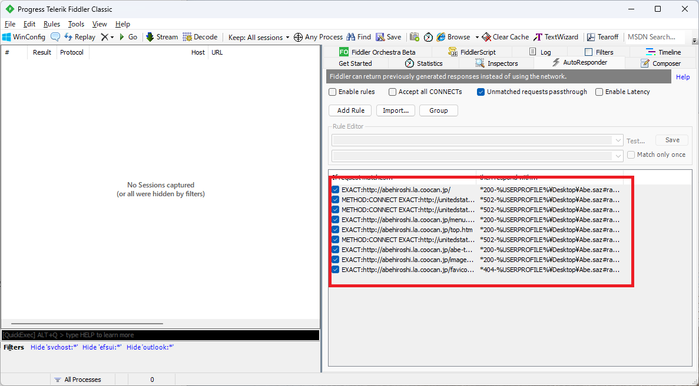
Task: Select the abehiroshi image... rule row
Action: [x=476, y=260]
